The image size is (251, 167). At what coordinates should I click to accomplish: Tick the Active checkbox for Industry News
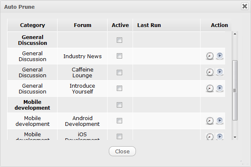[120, 56]
